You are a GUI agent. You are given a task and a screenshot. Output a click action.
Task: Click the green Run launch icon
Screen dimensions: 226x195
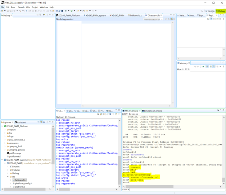pos(72,11)
